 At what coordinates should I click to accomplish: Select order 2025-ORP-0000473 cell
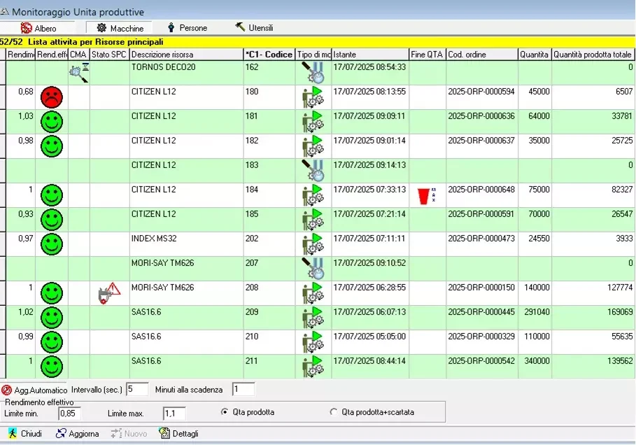tap(482, 244)
